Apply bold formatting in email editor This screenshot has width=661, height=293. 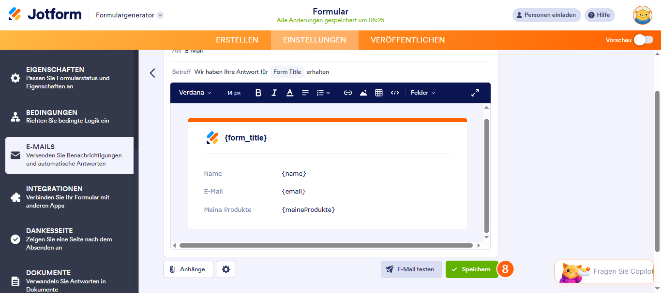(x=258, y=93)
